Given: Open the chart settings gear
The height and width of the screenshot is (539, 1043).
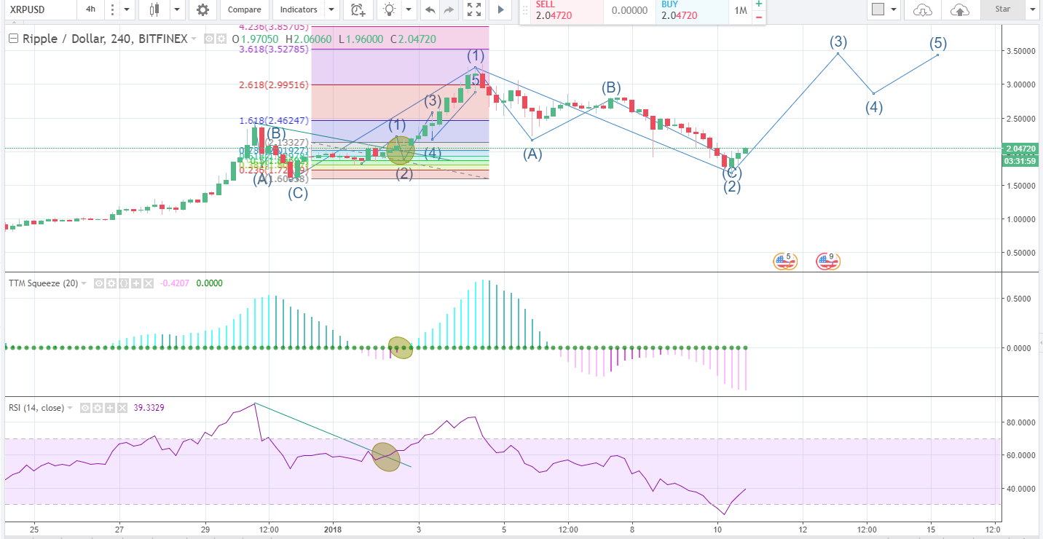Looking at the screenshot, I should (202, 10).
